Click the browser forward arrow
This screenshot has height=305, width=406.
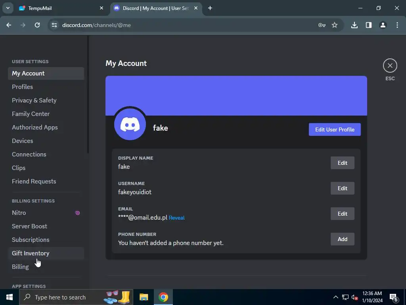23,25
